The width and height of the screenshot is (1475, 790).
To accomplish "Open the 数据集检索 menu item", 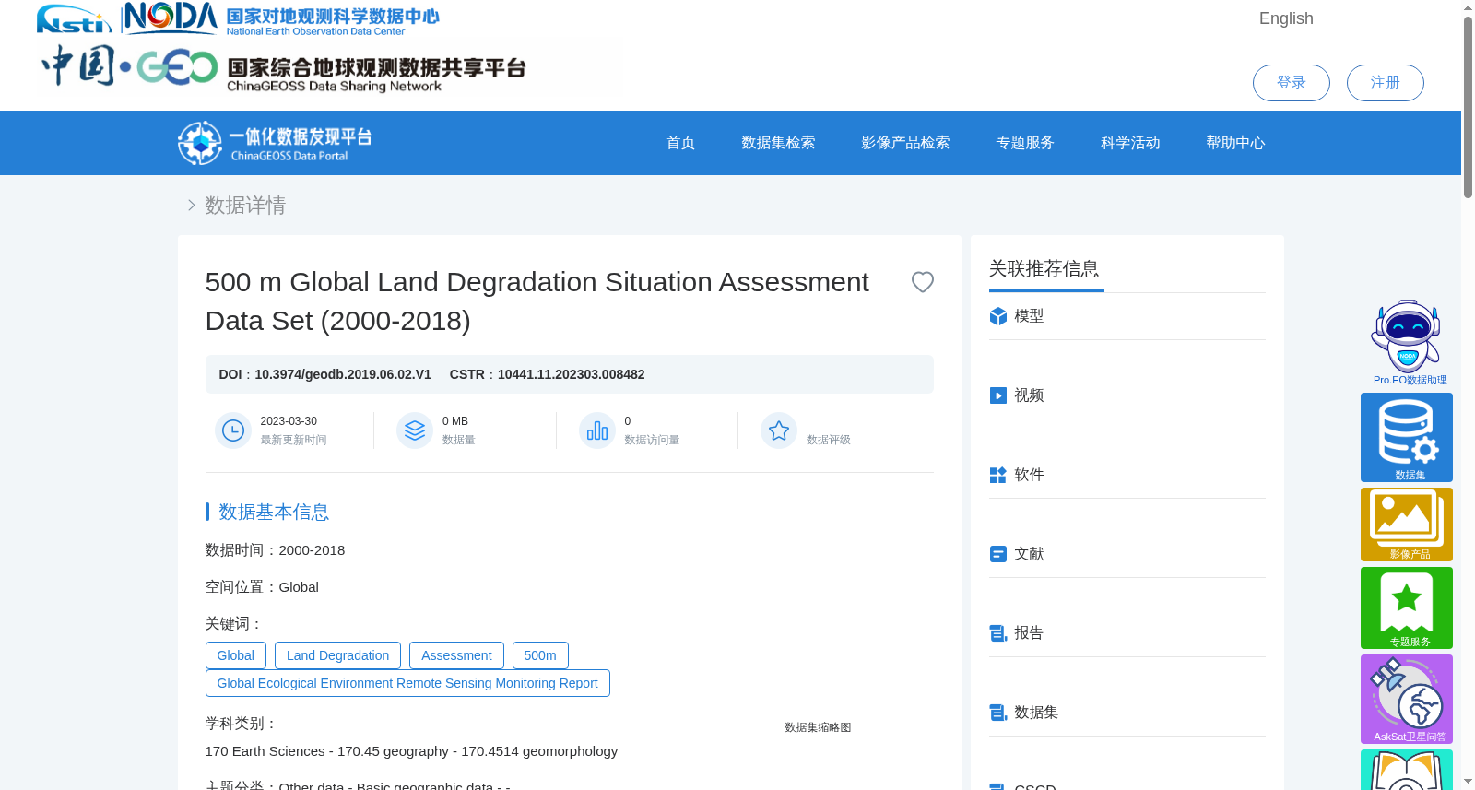I will (x=778, y=143).
